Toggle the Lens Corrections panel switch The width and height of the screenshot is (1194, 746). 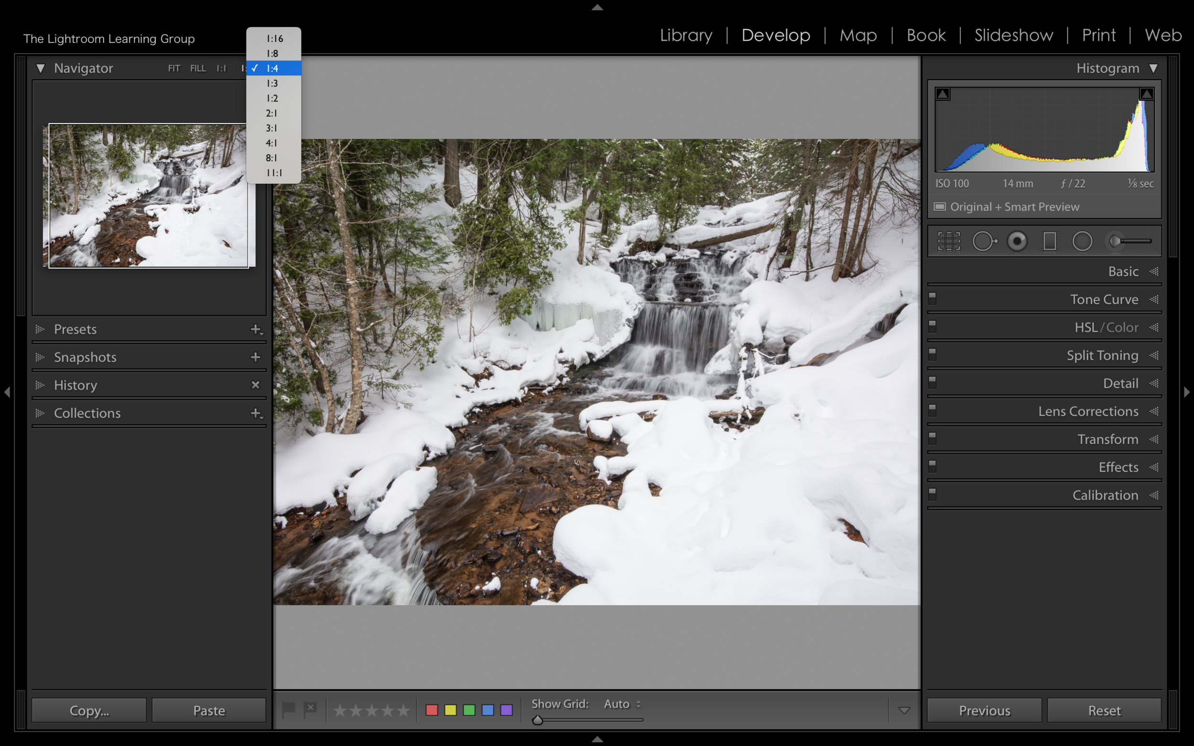tap(932, 410)
